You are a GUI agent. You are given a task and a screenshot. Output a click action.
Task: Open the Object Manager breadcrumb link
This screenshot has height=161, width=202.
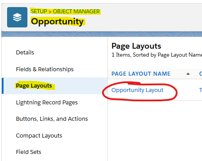pos(76,11)
